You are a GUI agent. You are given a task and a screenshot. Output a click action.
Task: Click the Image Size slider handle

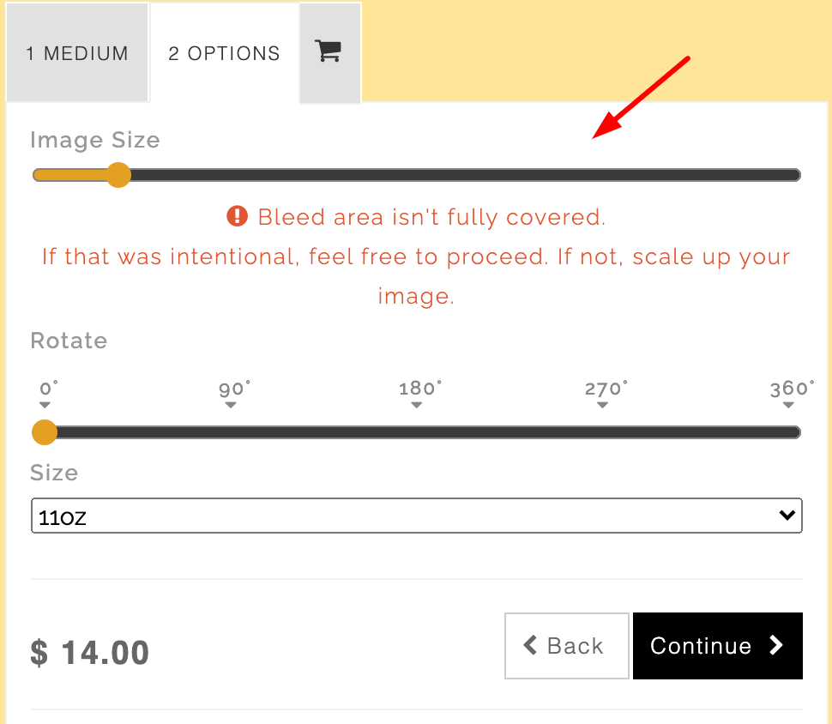click(x=118, y=176)
